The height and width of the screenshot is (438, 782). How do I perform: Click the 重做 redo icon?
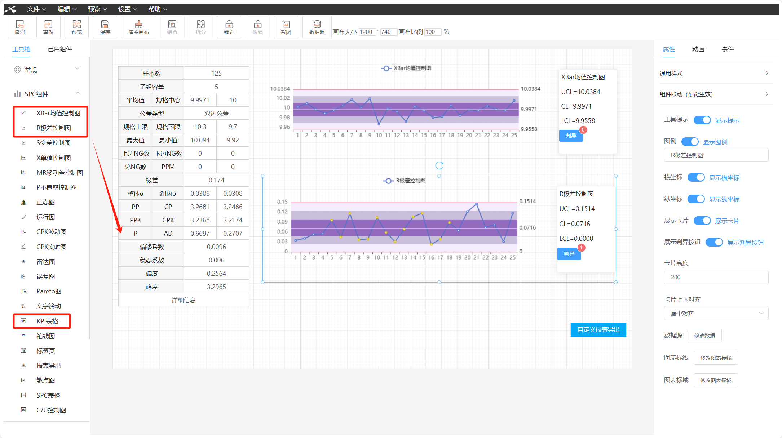coord(48,24)
